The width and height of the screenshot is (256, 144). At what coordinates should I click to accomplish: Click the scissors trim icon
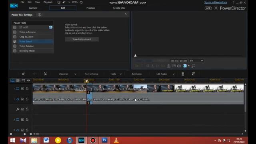tap(45, 74)
